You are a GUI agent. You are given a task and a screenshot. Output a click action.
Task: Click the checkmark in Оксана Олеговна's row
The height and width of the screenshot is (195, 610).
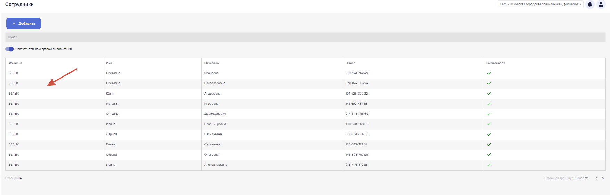489,155
